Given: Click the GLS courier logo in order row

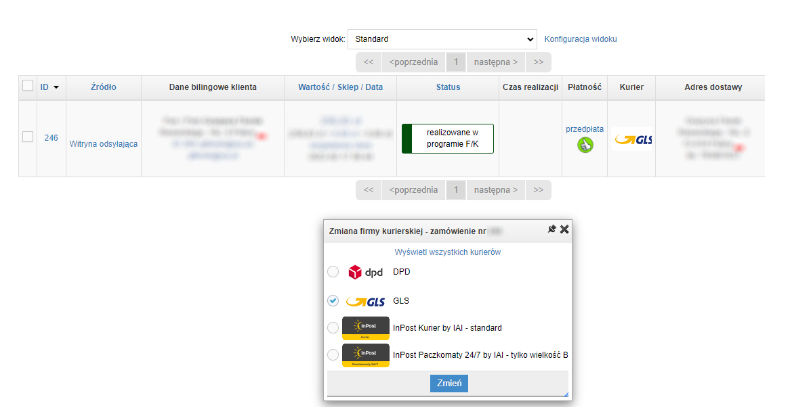Looking at the screenshot, I should tap(631, 139).
